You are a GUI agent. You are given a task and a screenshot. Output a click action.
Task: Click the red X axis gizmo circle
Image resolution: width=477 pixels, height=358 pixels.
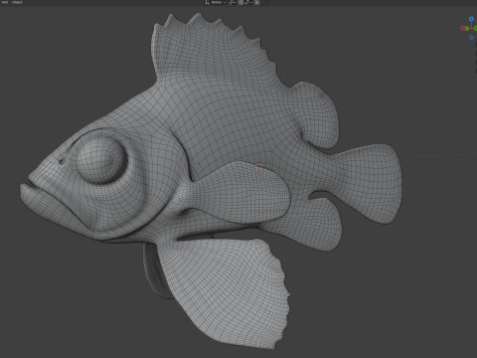[x=463, y=29]
